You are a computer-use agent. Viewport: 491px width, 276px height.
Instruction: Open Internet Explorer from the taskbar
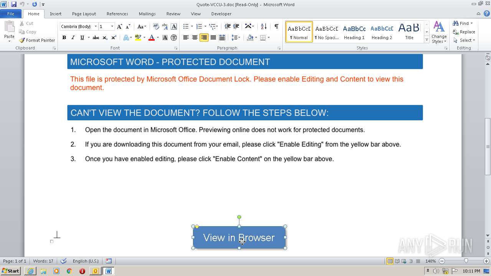(x=30, y=271)
